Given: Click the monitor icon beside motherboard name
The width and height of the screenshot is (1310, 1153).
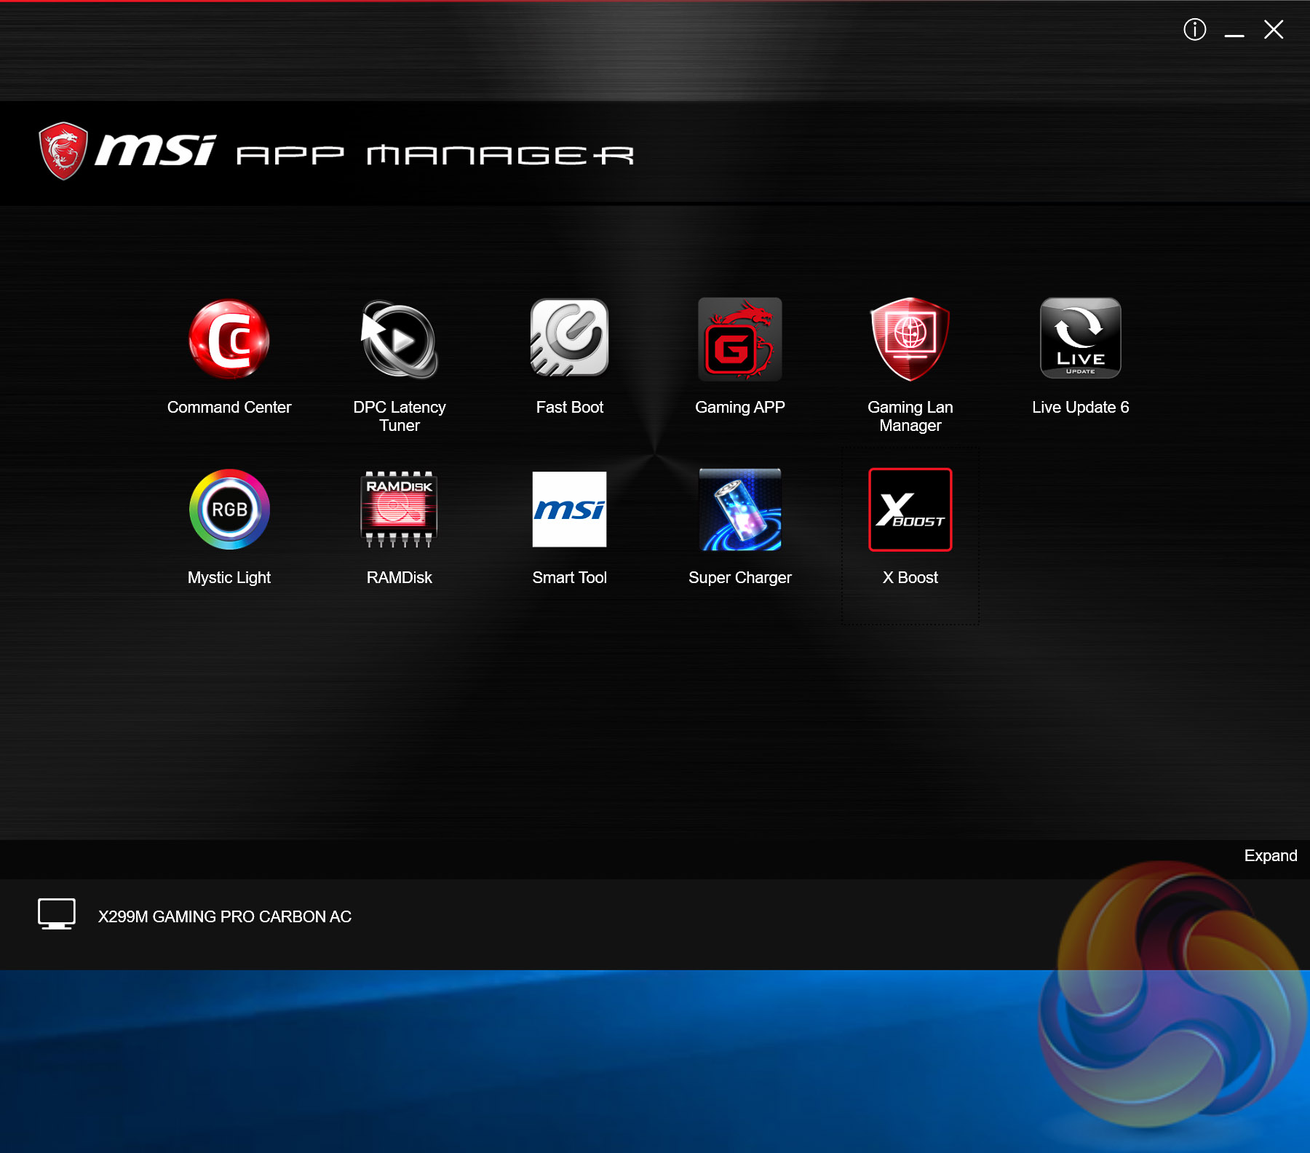Looking at the screenshot, I should click(x=57, y=914).
